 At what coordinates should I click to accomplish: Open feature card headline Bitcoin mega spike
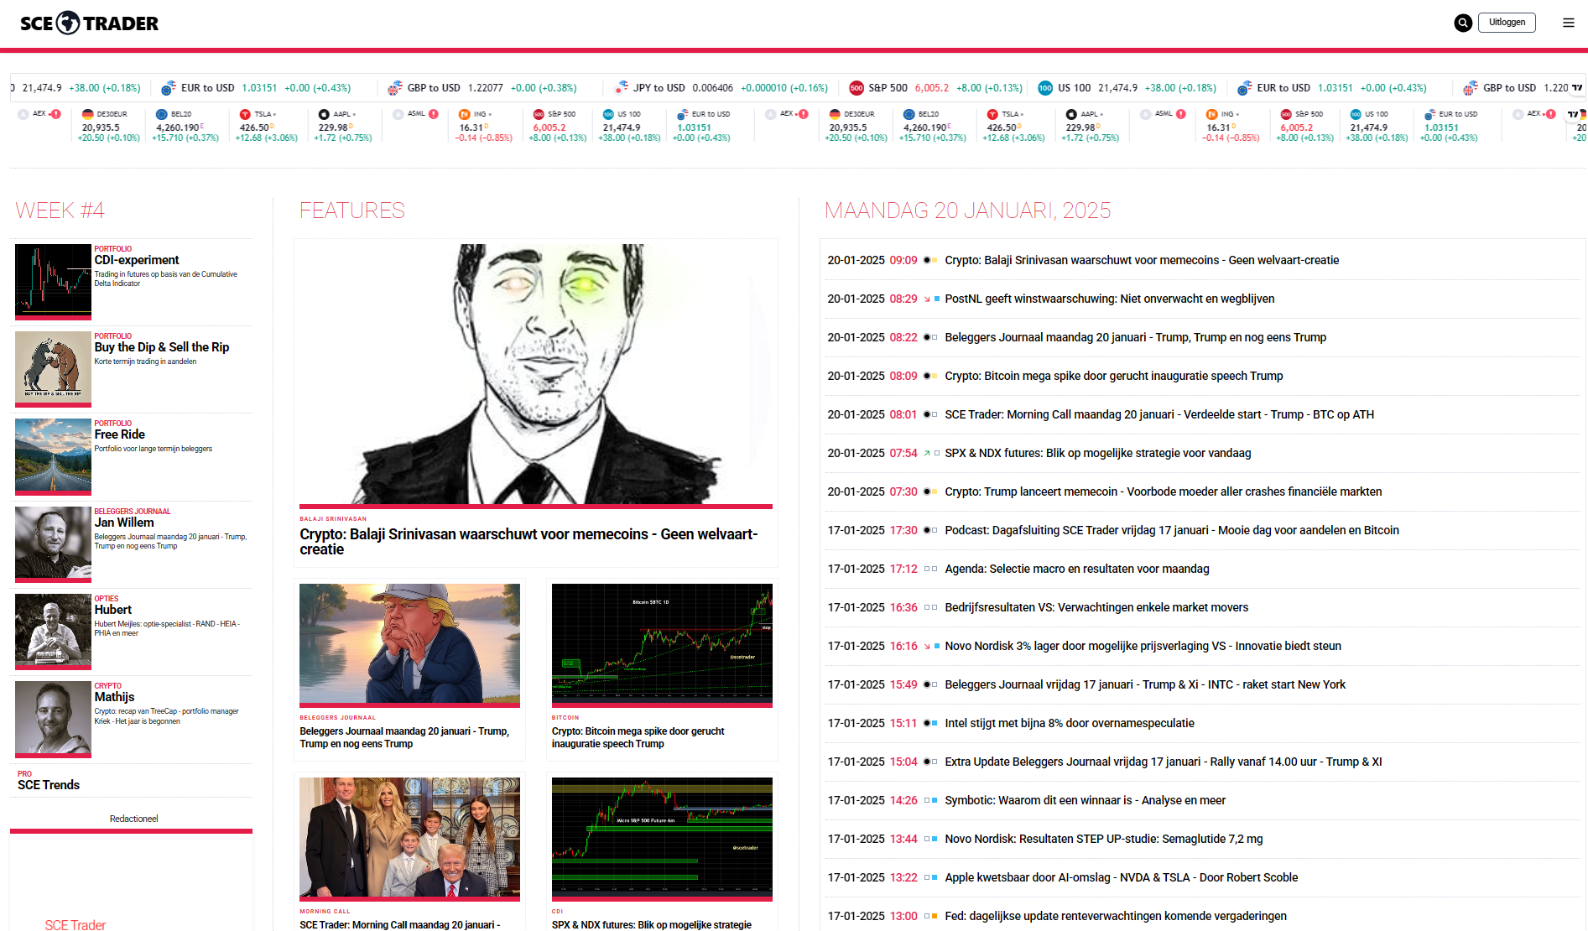click(638, 737)
